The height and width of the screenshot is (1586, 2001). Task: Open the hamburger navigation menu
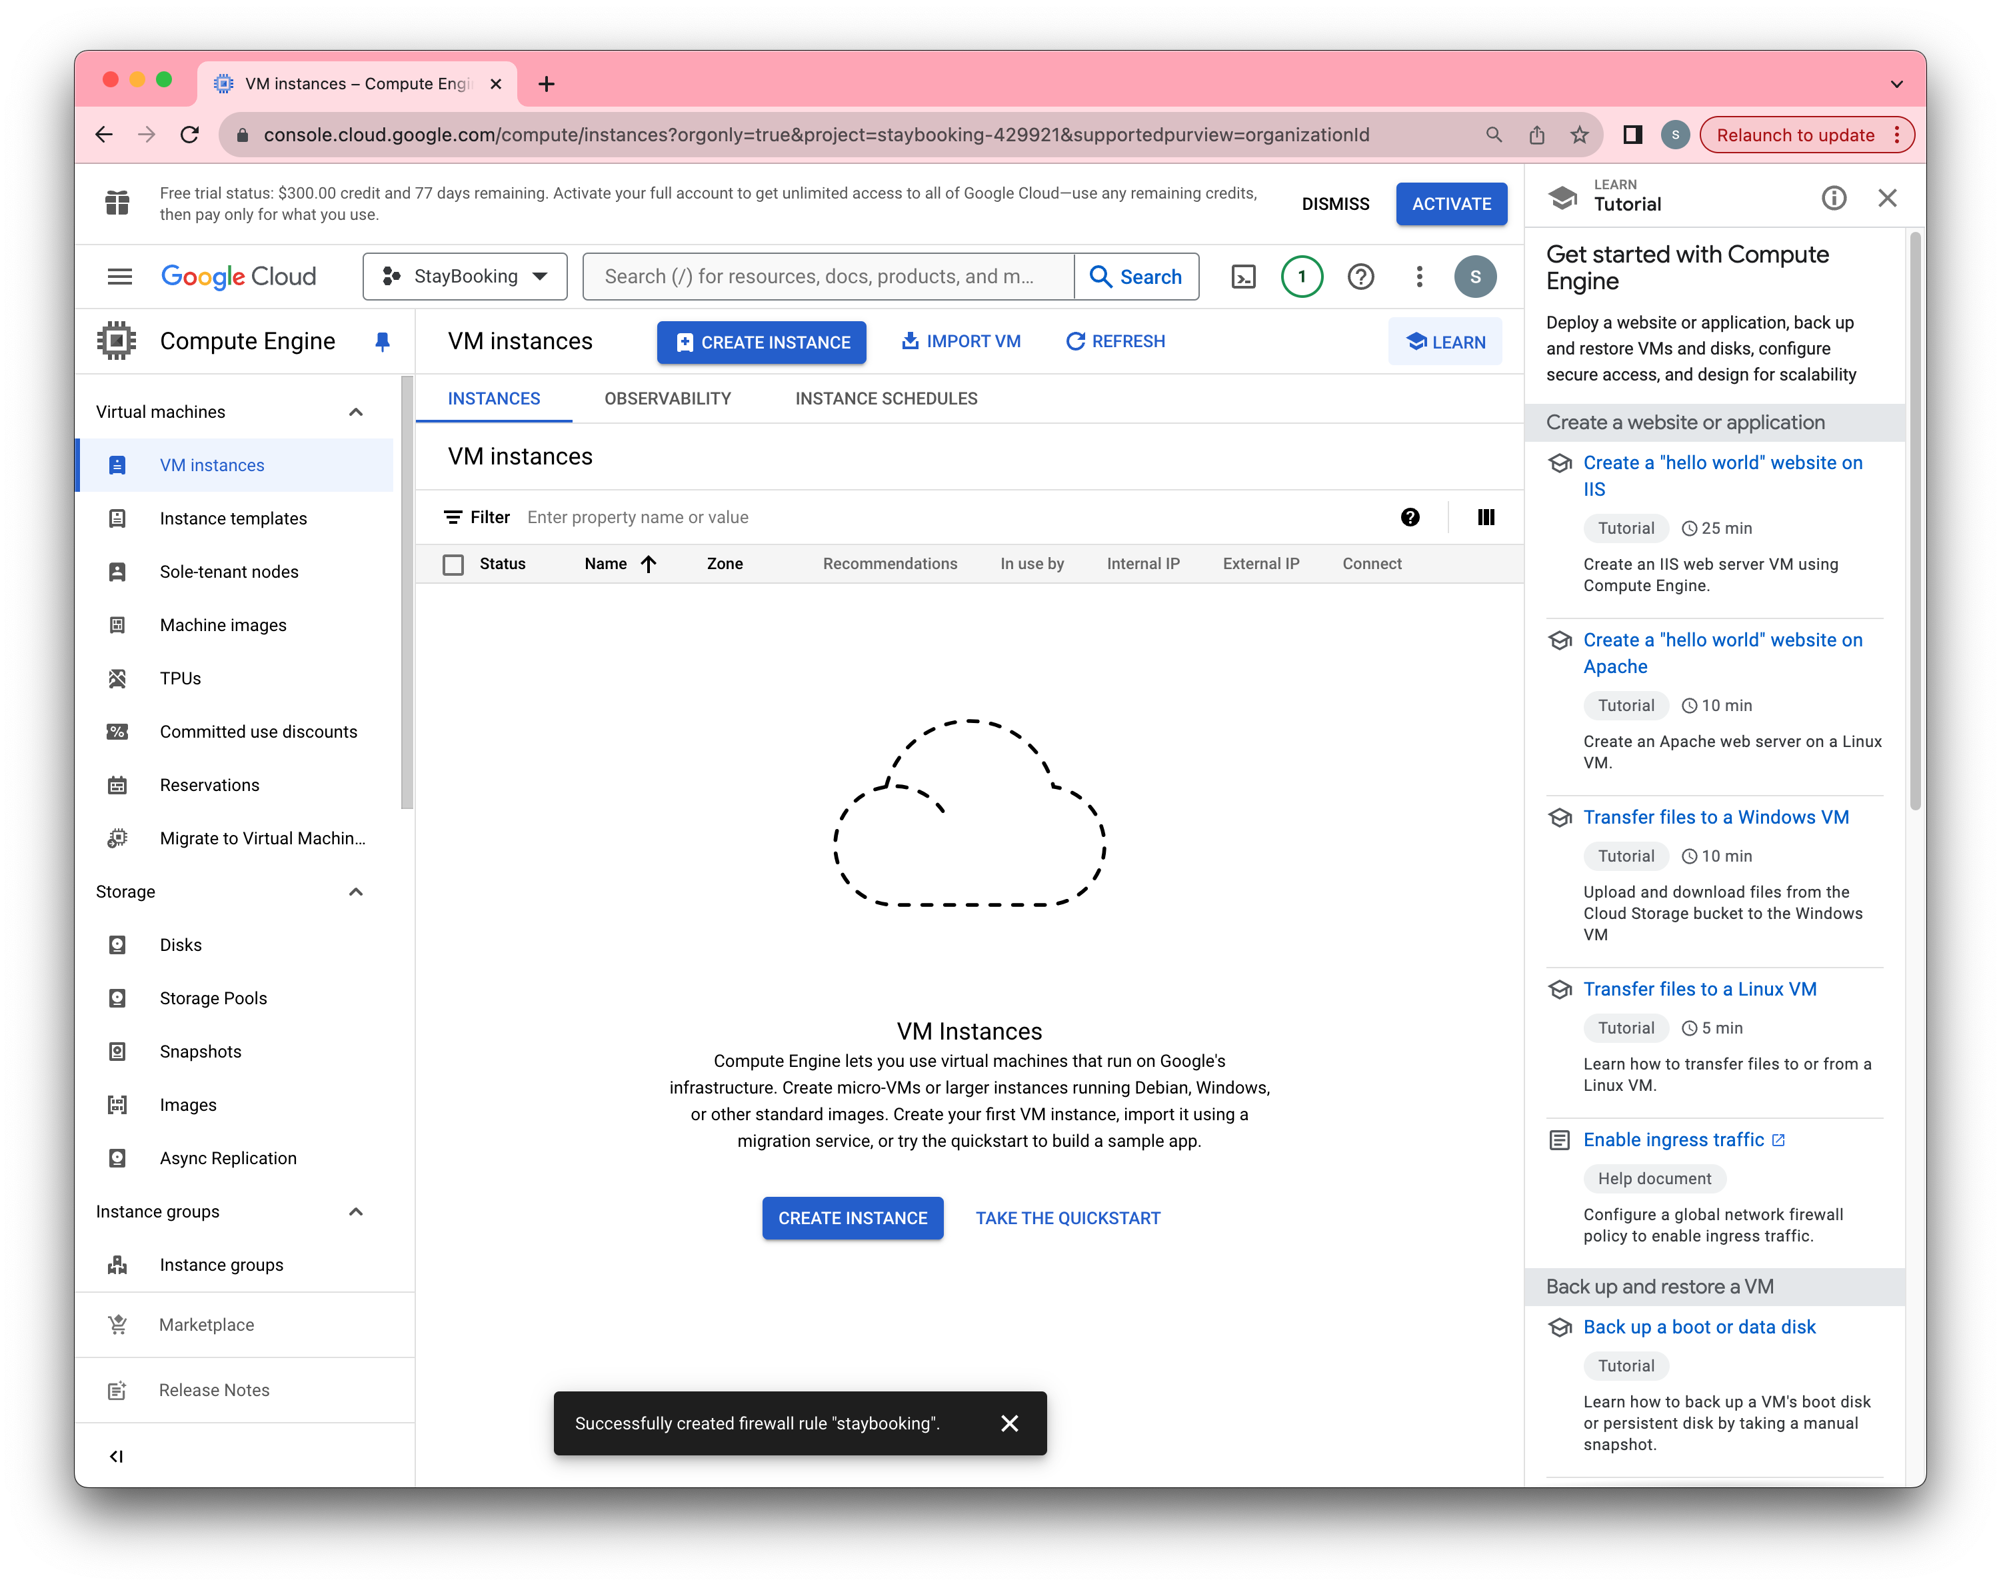coord(120,277)
